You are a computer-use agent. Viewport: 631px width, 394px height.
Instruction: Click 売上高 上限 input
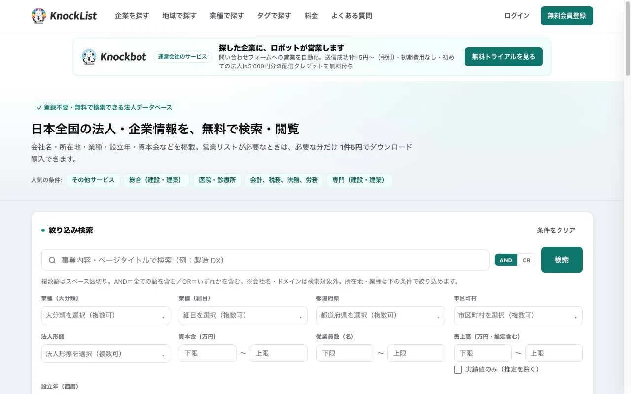pyautogui.click(x=554, y=354)
